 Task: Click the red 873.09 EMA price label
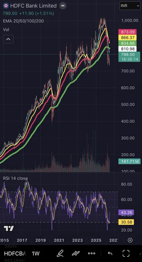(x=127, y=32)
